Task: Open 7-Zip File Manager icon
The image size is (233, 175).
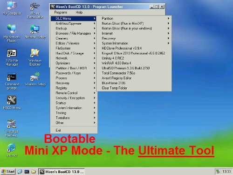Action: click(12, 57)
